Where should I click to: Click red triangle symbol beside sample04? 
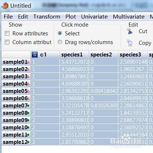[28, 84]
